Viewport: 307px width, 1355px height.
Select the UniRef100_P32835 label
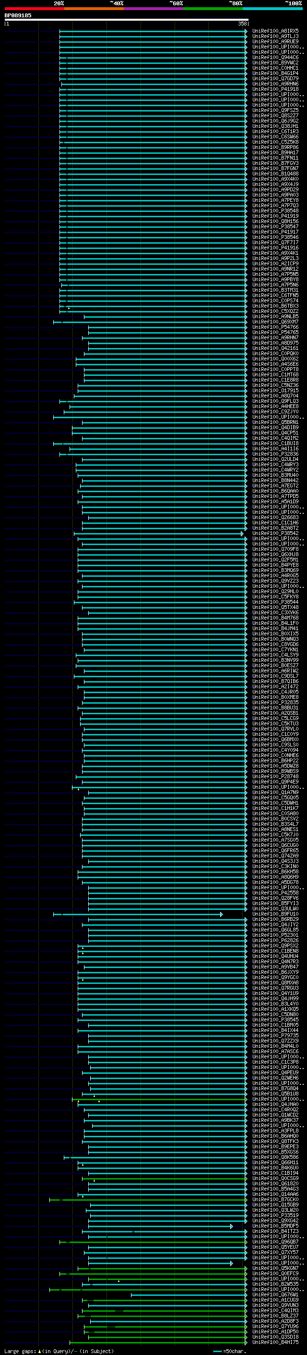pos(275,702)
